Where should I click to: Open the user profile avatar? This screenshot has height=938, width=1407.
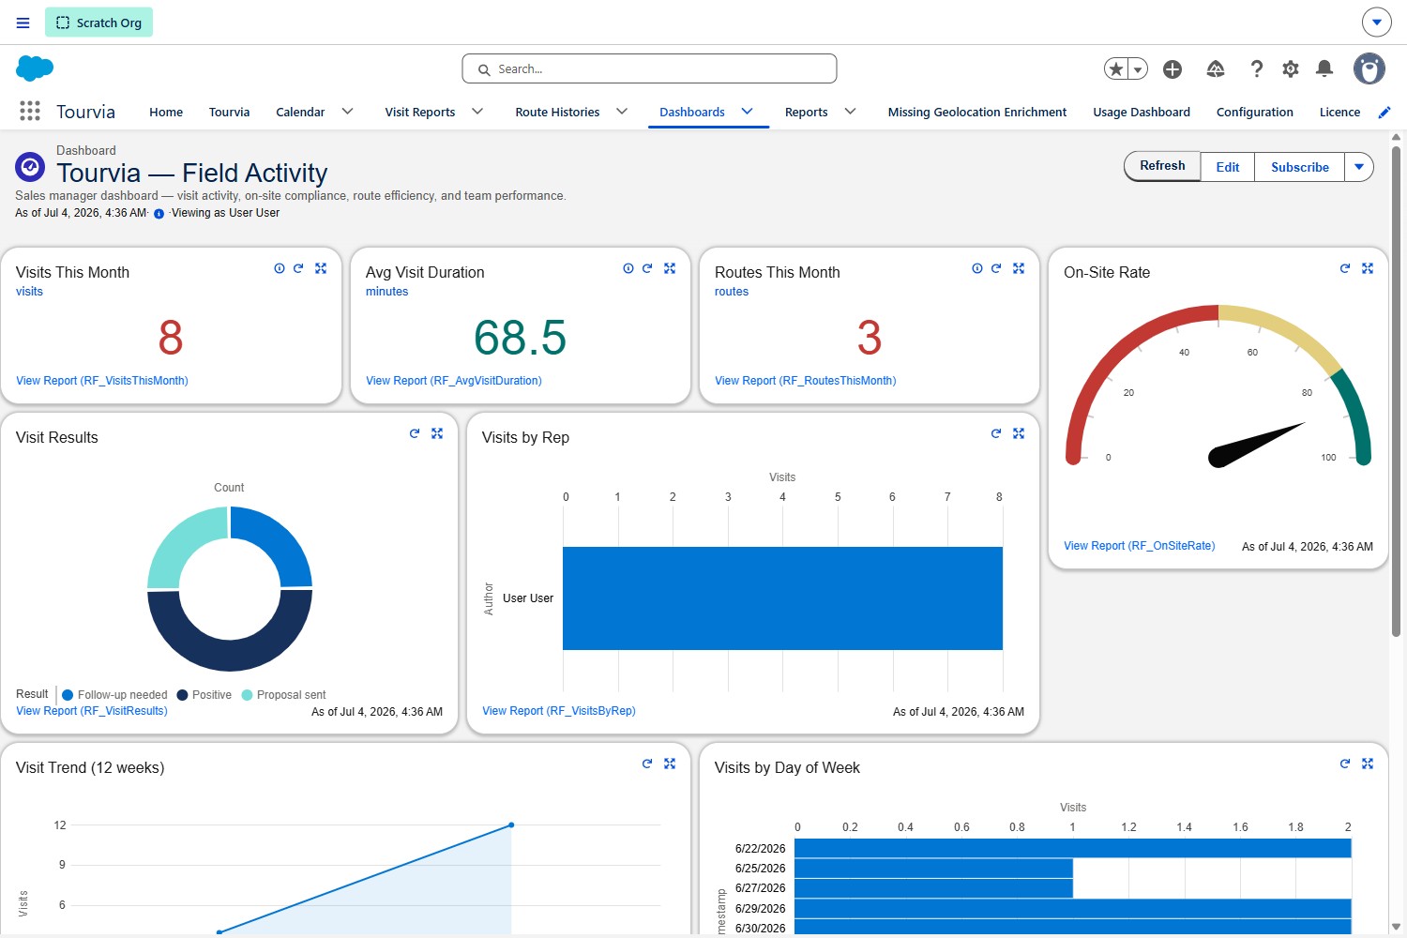coord(1369,68)
